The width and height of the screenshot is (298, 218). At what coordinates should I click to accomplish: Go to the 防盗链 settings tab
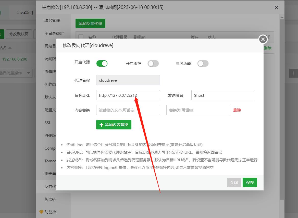click(50, 199)
